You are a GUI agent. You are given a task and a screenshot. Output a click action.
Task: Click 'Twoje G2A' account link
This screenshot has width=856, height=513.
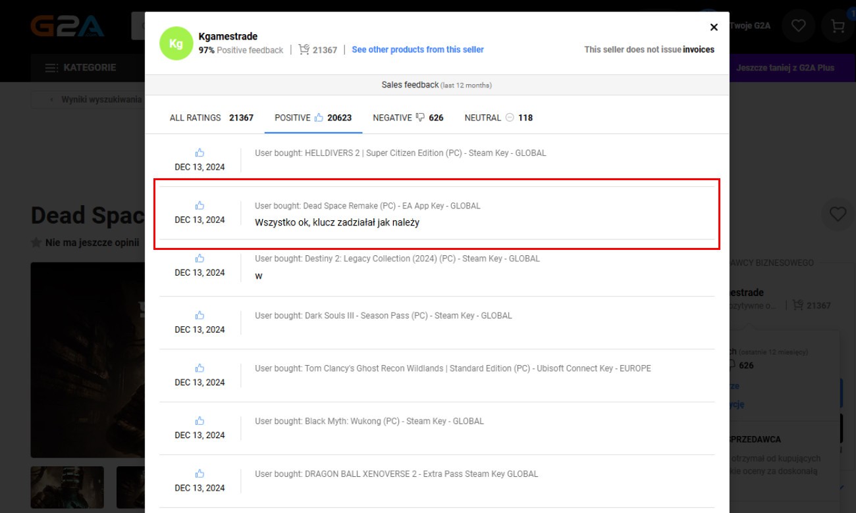pos(750,26)
